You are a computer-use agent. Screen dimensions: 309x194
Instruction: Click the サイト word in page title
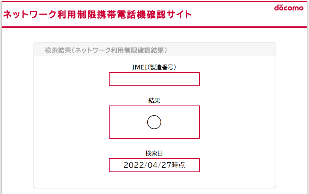tap(179, 15)
